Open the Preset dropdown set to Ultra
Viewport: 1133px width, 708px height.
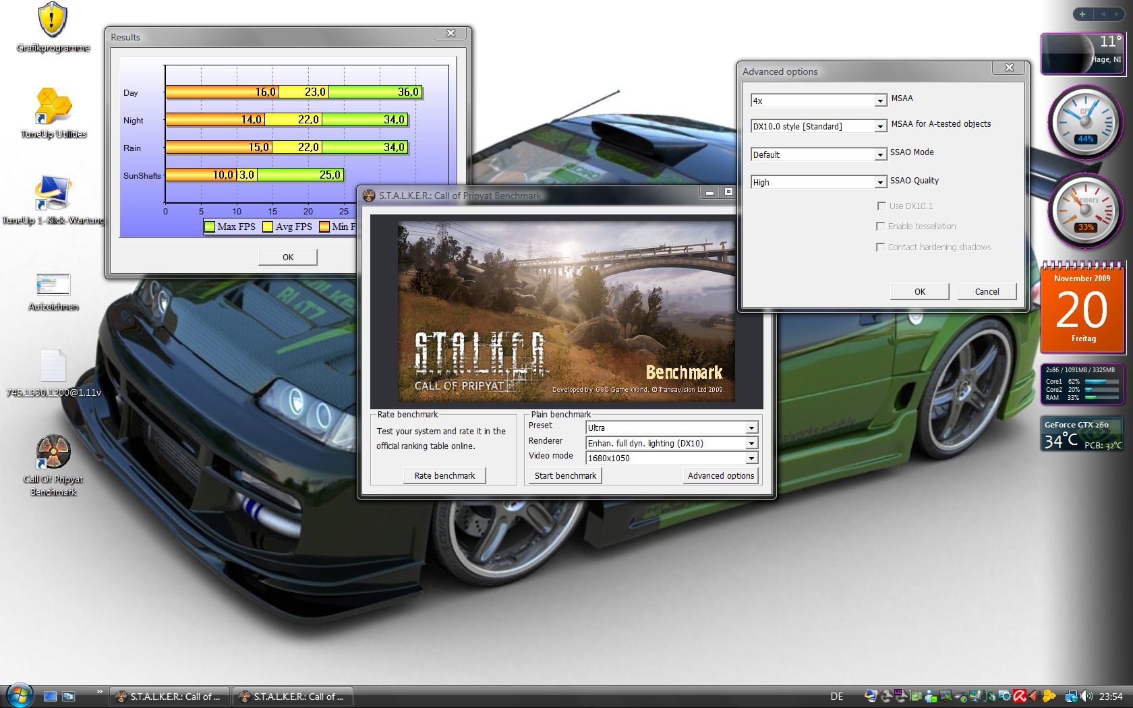point(672,427)
